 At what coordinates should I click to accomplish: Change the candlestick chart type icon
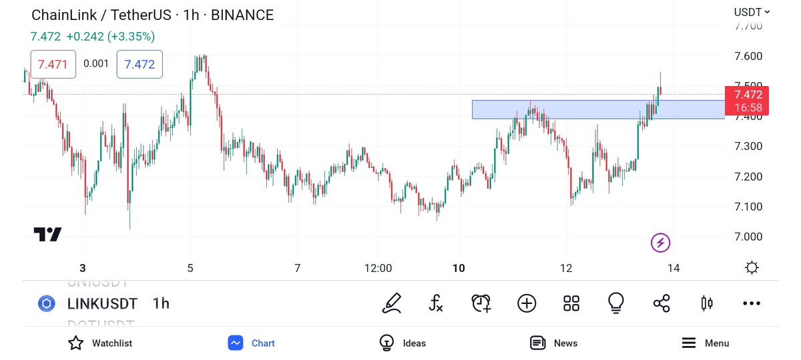coord(707,303)
